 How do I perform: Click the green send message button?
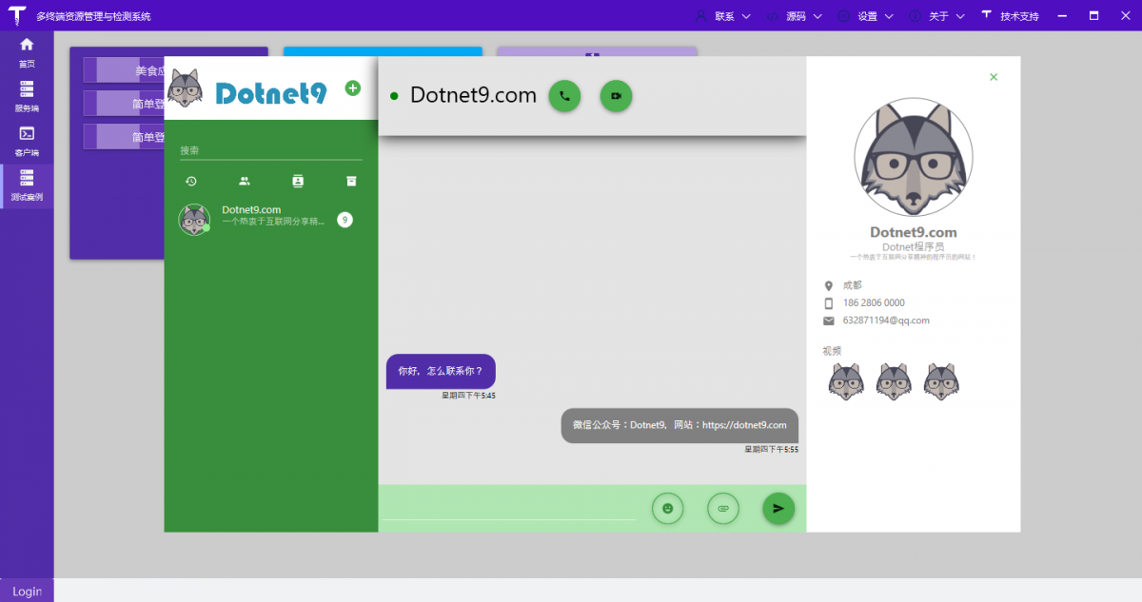tap(778, 508)
